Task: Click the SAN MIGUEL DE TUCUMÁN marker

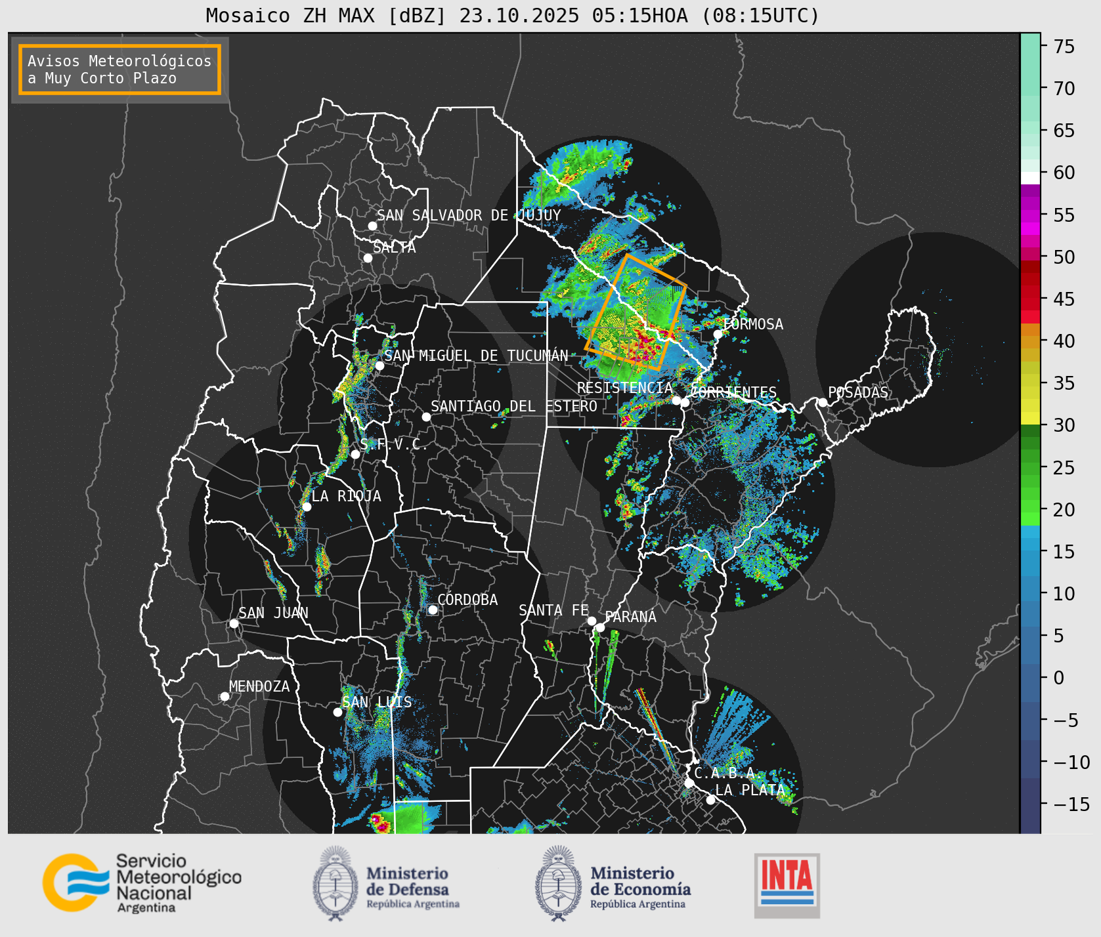Action: pyautogui.click(x=379, y=365)
